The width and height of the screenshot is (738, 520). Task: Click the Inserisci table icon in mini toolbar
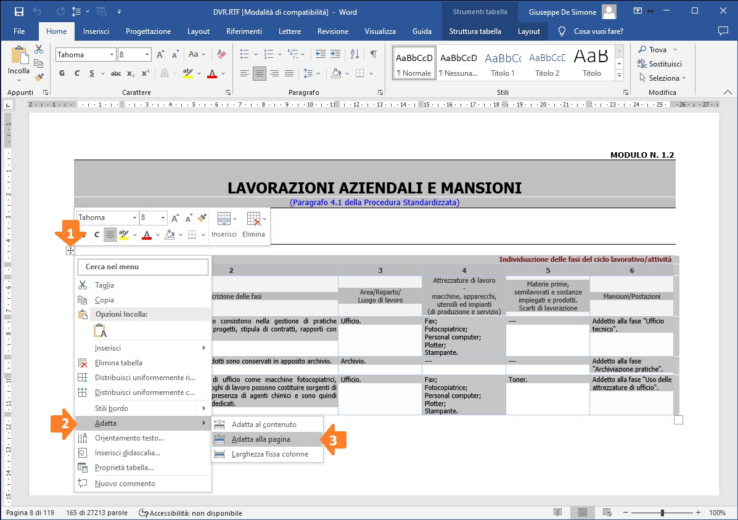224,224
